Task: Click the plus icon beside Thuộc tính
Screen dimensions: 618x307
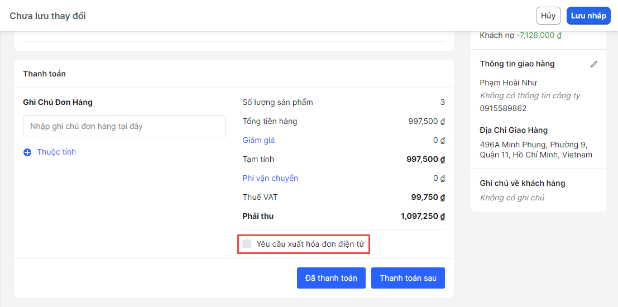Action: coord(27,152)
